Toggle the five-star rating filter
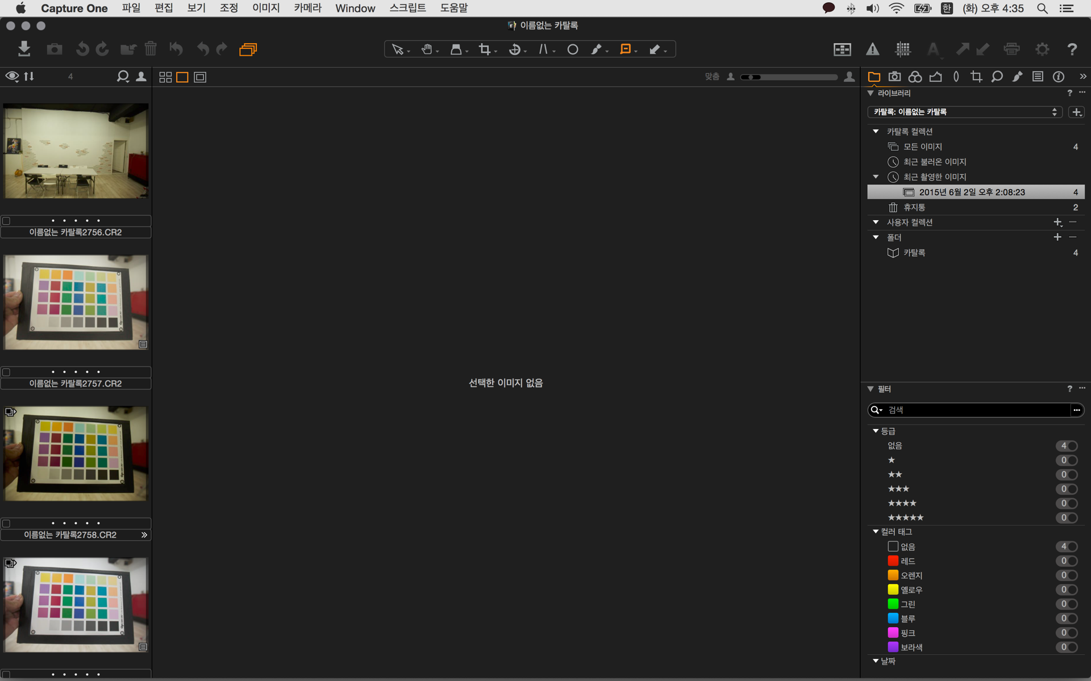The height and width of the screenshot is (681, 1091). coord(1067,518)
